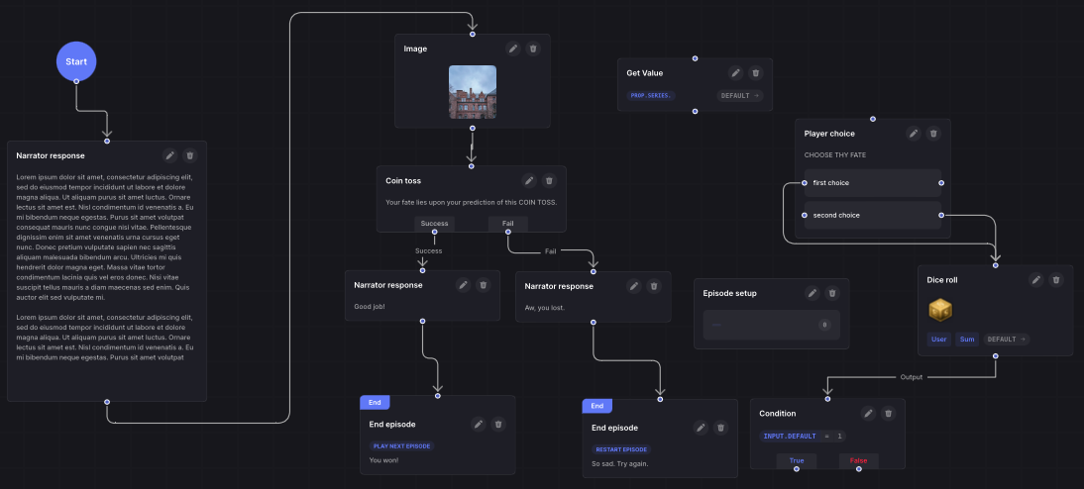Click the building image thumbnail
Viewport: 1084px width, 489px height.
pos(472,92)
